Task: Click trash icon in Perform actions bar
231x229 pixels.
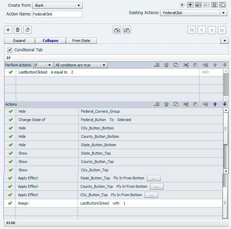Action: [166, 65]
